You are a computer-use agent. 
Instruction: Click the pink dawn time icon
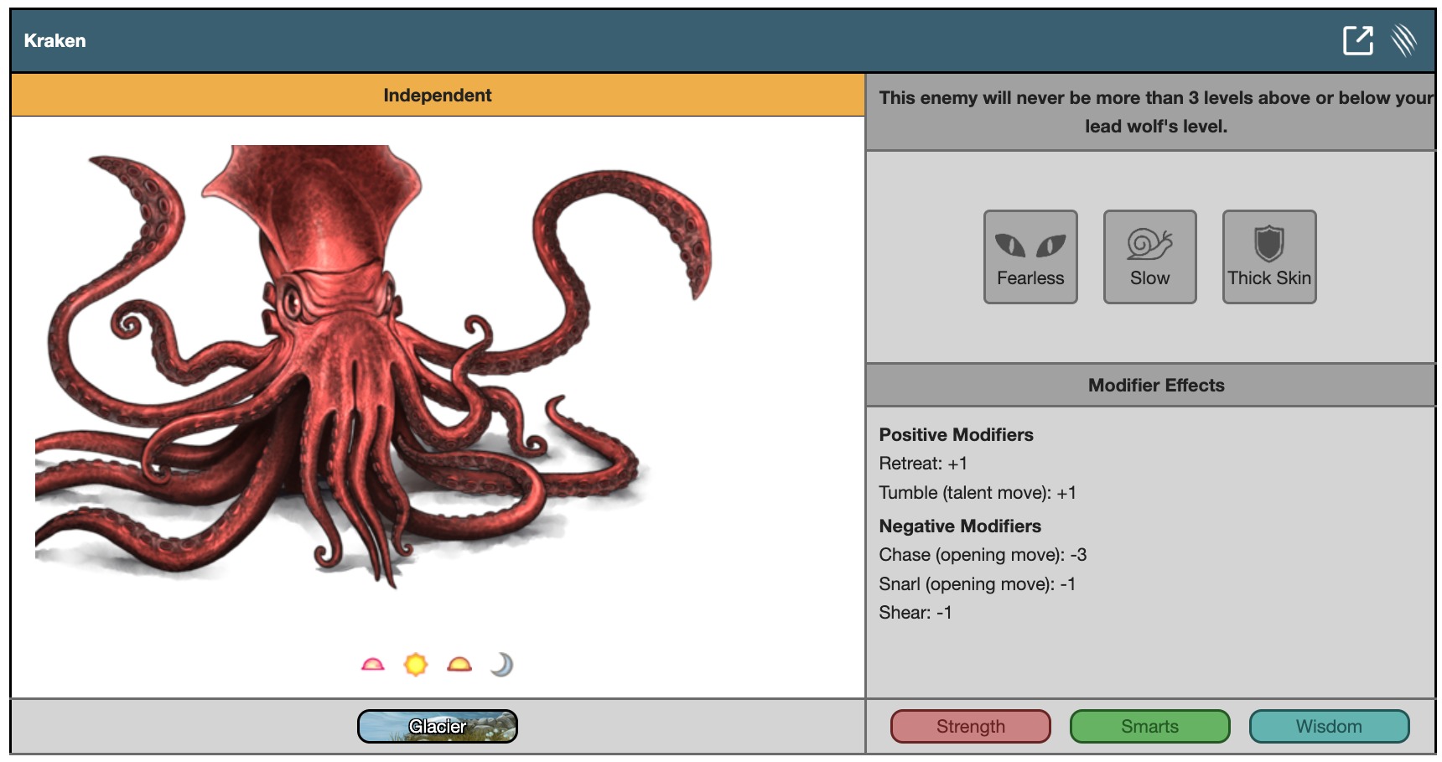pos(373,665)
